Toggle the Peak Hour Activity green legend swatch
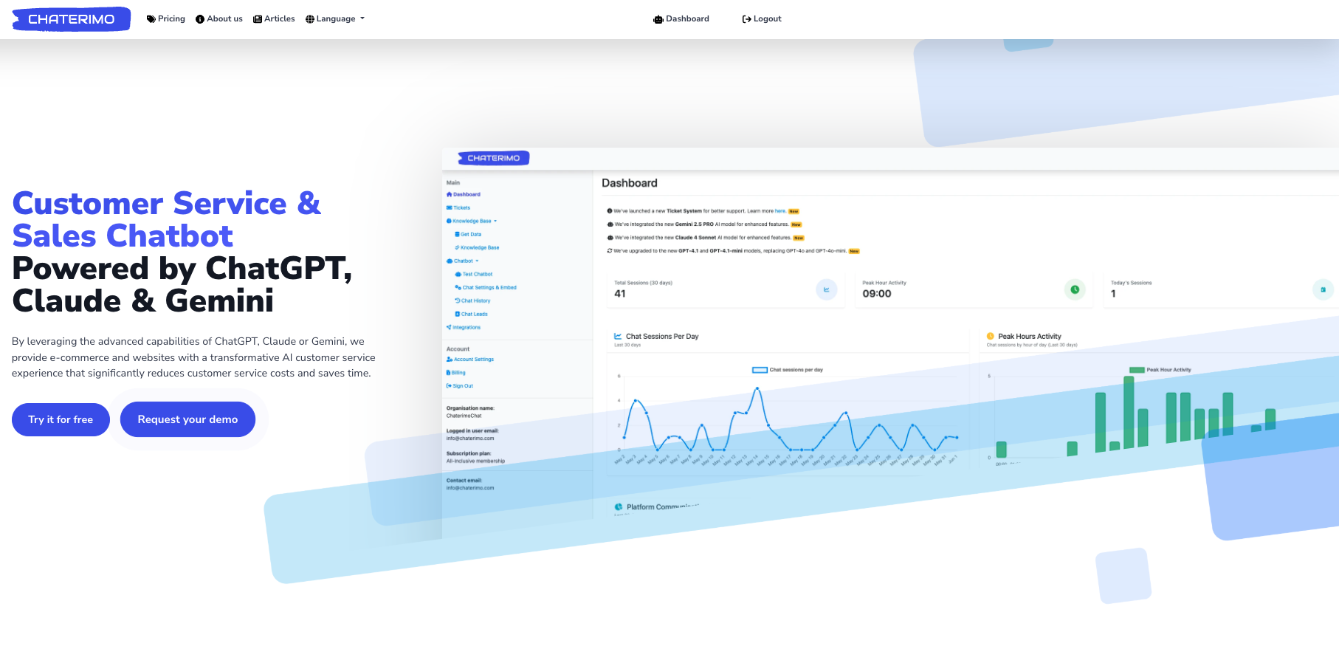 (x=1136, y=370)
